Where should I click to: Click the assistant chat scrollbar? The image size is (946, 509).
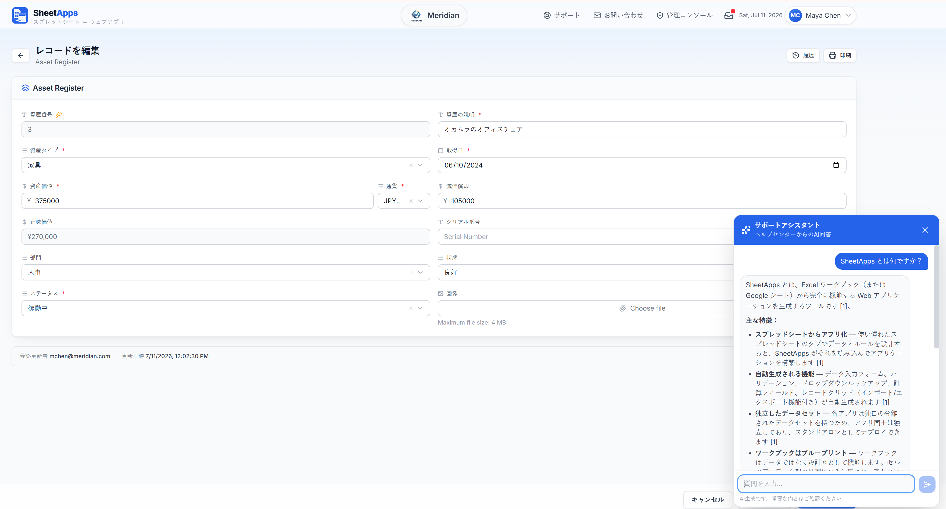click(x=936, y=297)
